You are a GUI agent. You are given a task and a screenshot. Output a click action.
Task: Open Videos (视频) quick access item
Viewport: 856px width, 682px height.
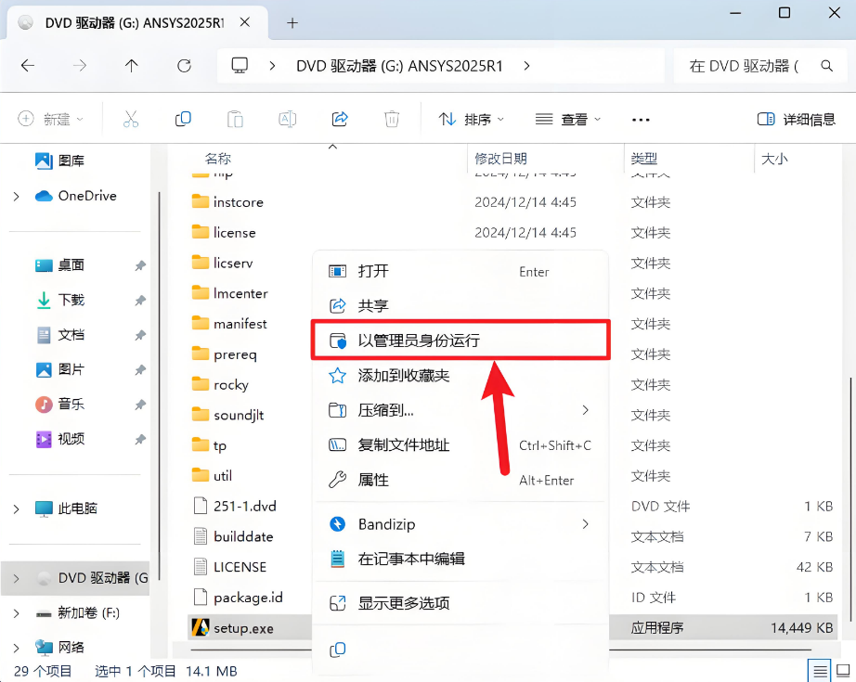click(x=60, y=439)
